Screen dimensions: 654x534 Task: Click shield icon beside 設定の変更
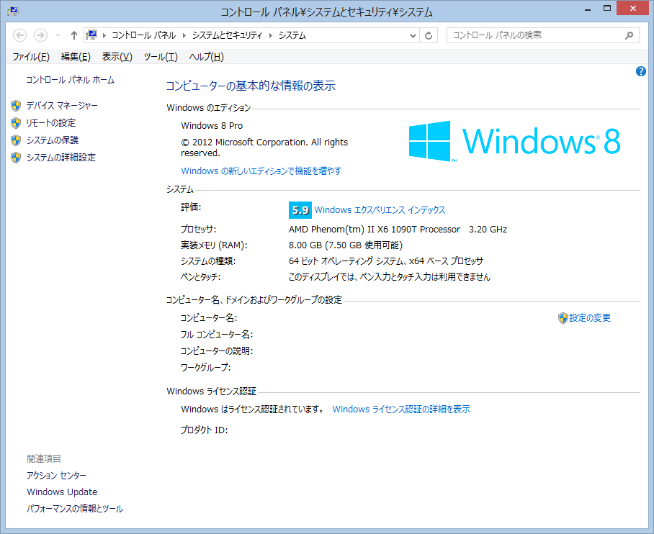pos(563,318)
